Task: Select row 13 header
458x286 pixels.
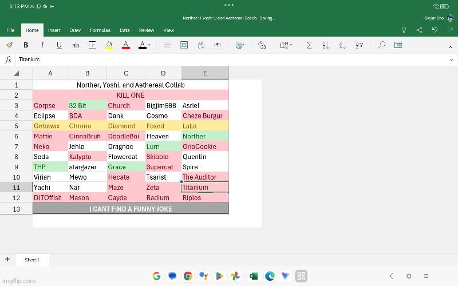Action: (x=17, y=209)
